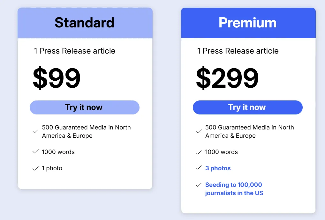Click the checkmark beside 1 photo

35,168
